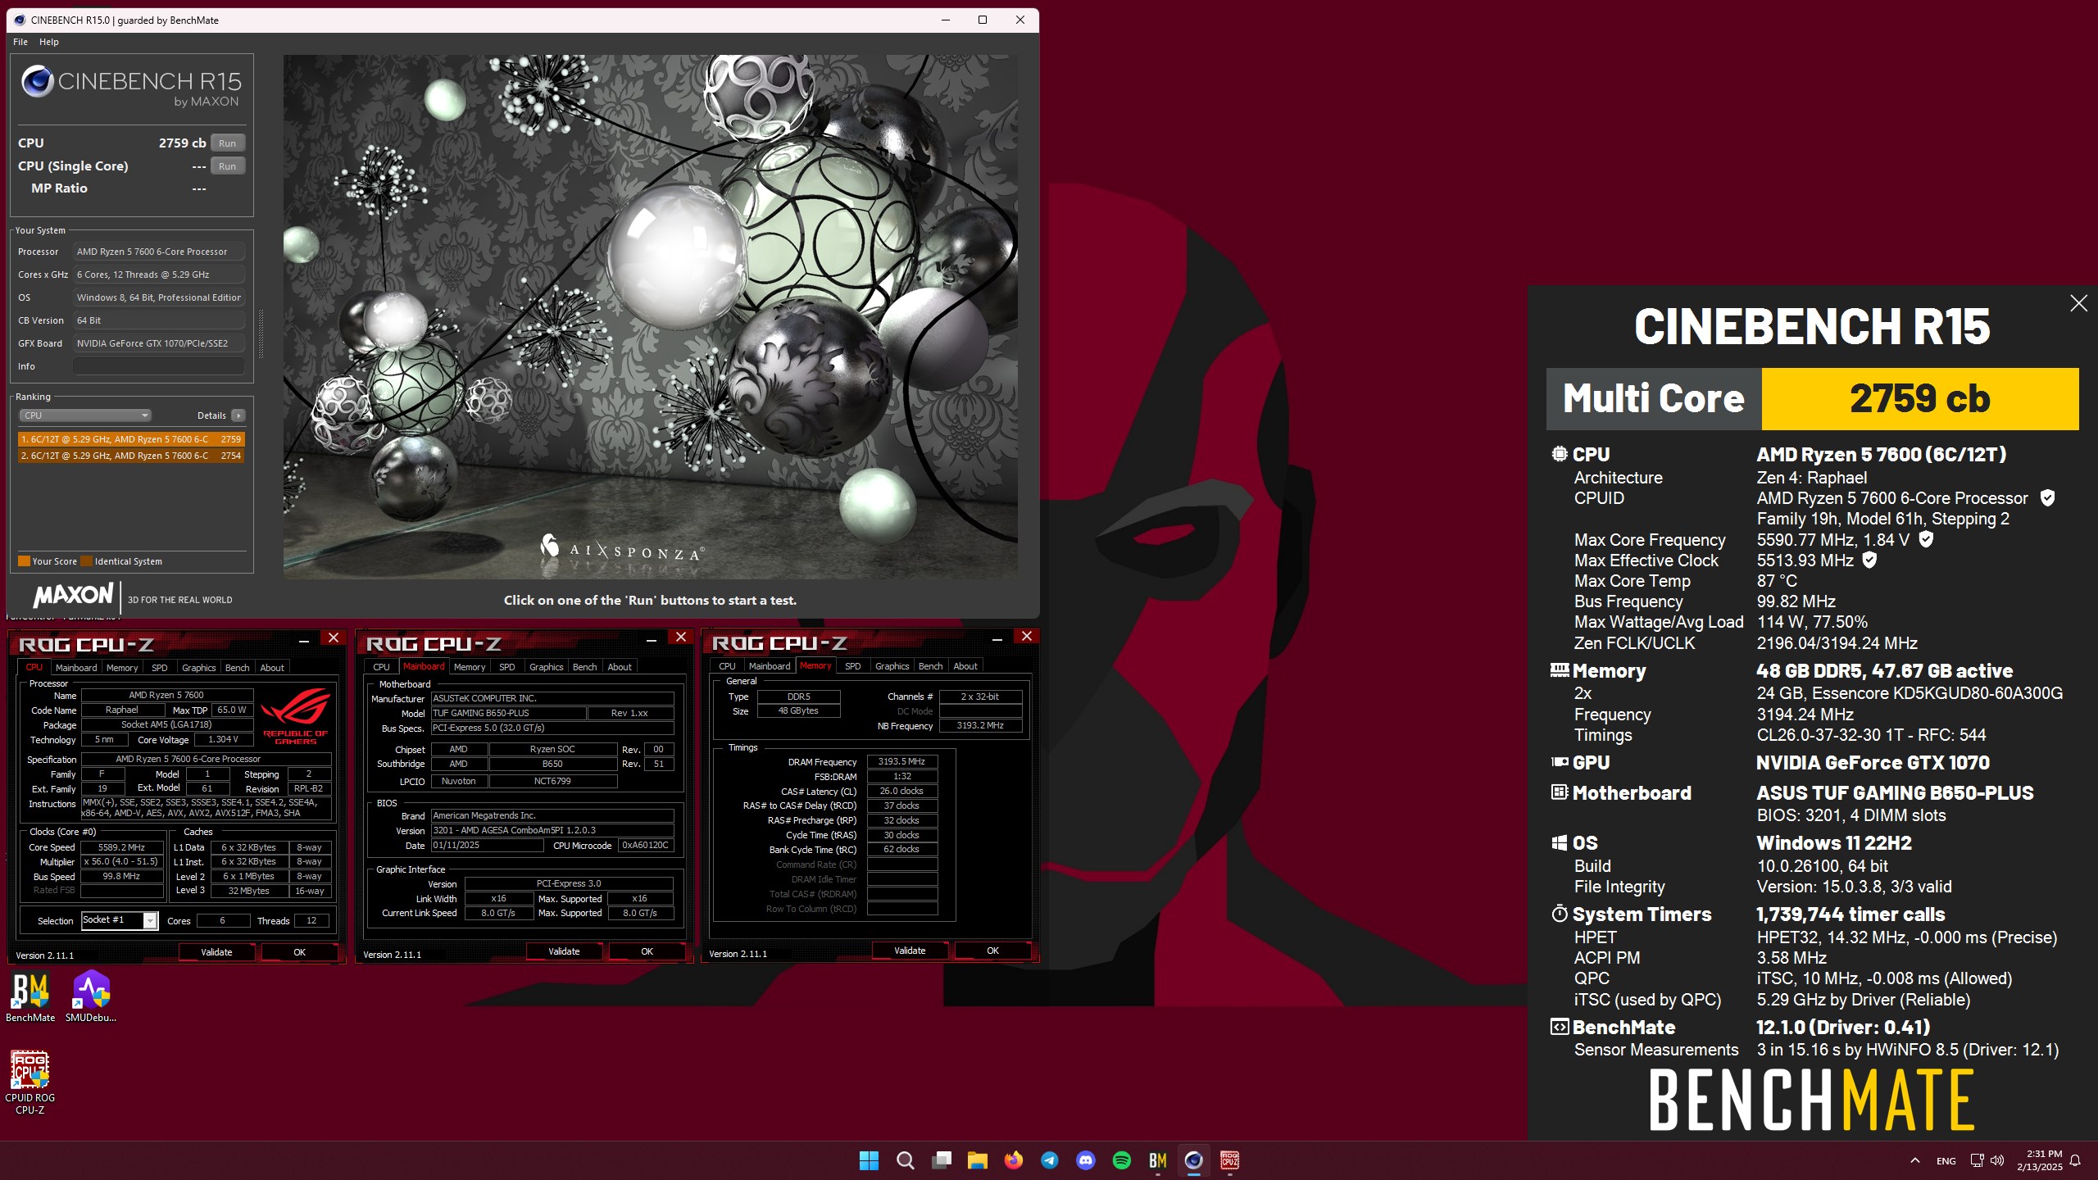Open Graphics tab in Mainboard CPU-Z window
2098x1180 pixels.
(x=546, y=667)
